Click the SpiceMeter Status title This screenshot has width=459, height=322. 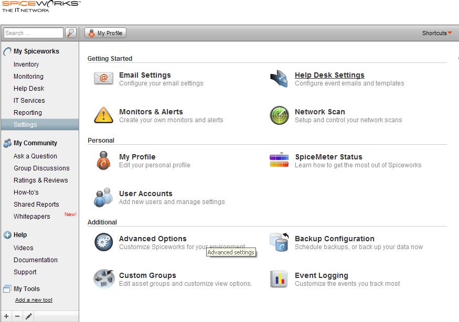tap(328, 157)
